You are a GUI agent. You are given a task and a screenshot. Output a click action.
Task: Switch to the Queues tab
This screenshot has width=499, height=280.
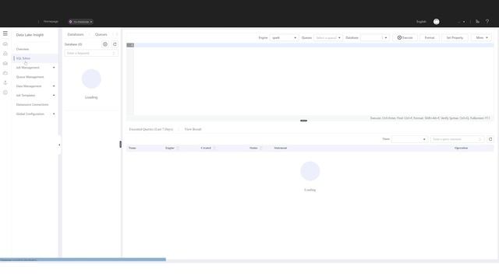tap(101, 34)
